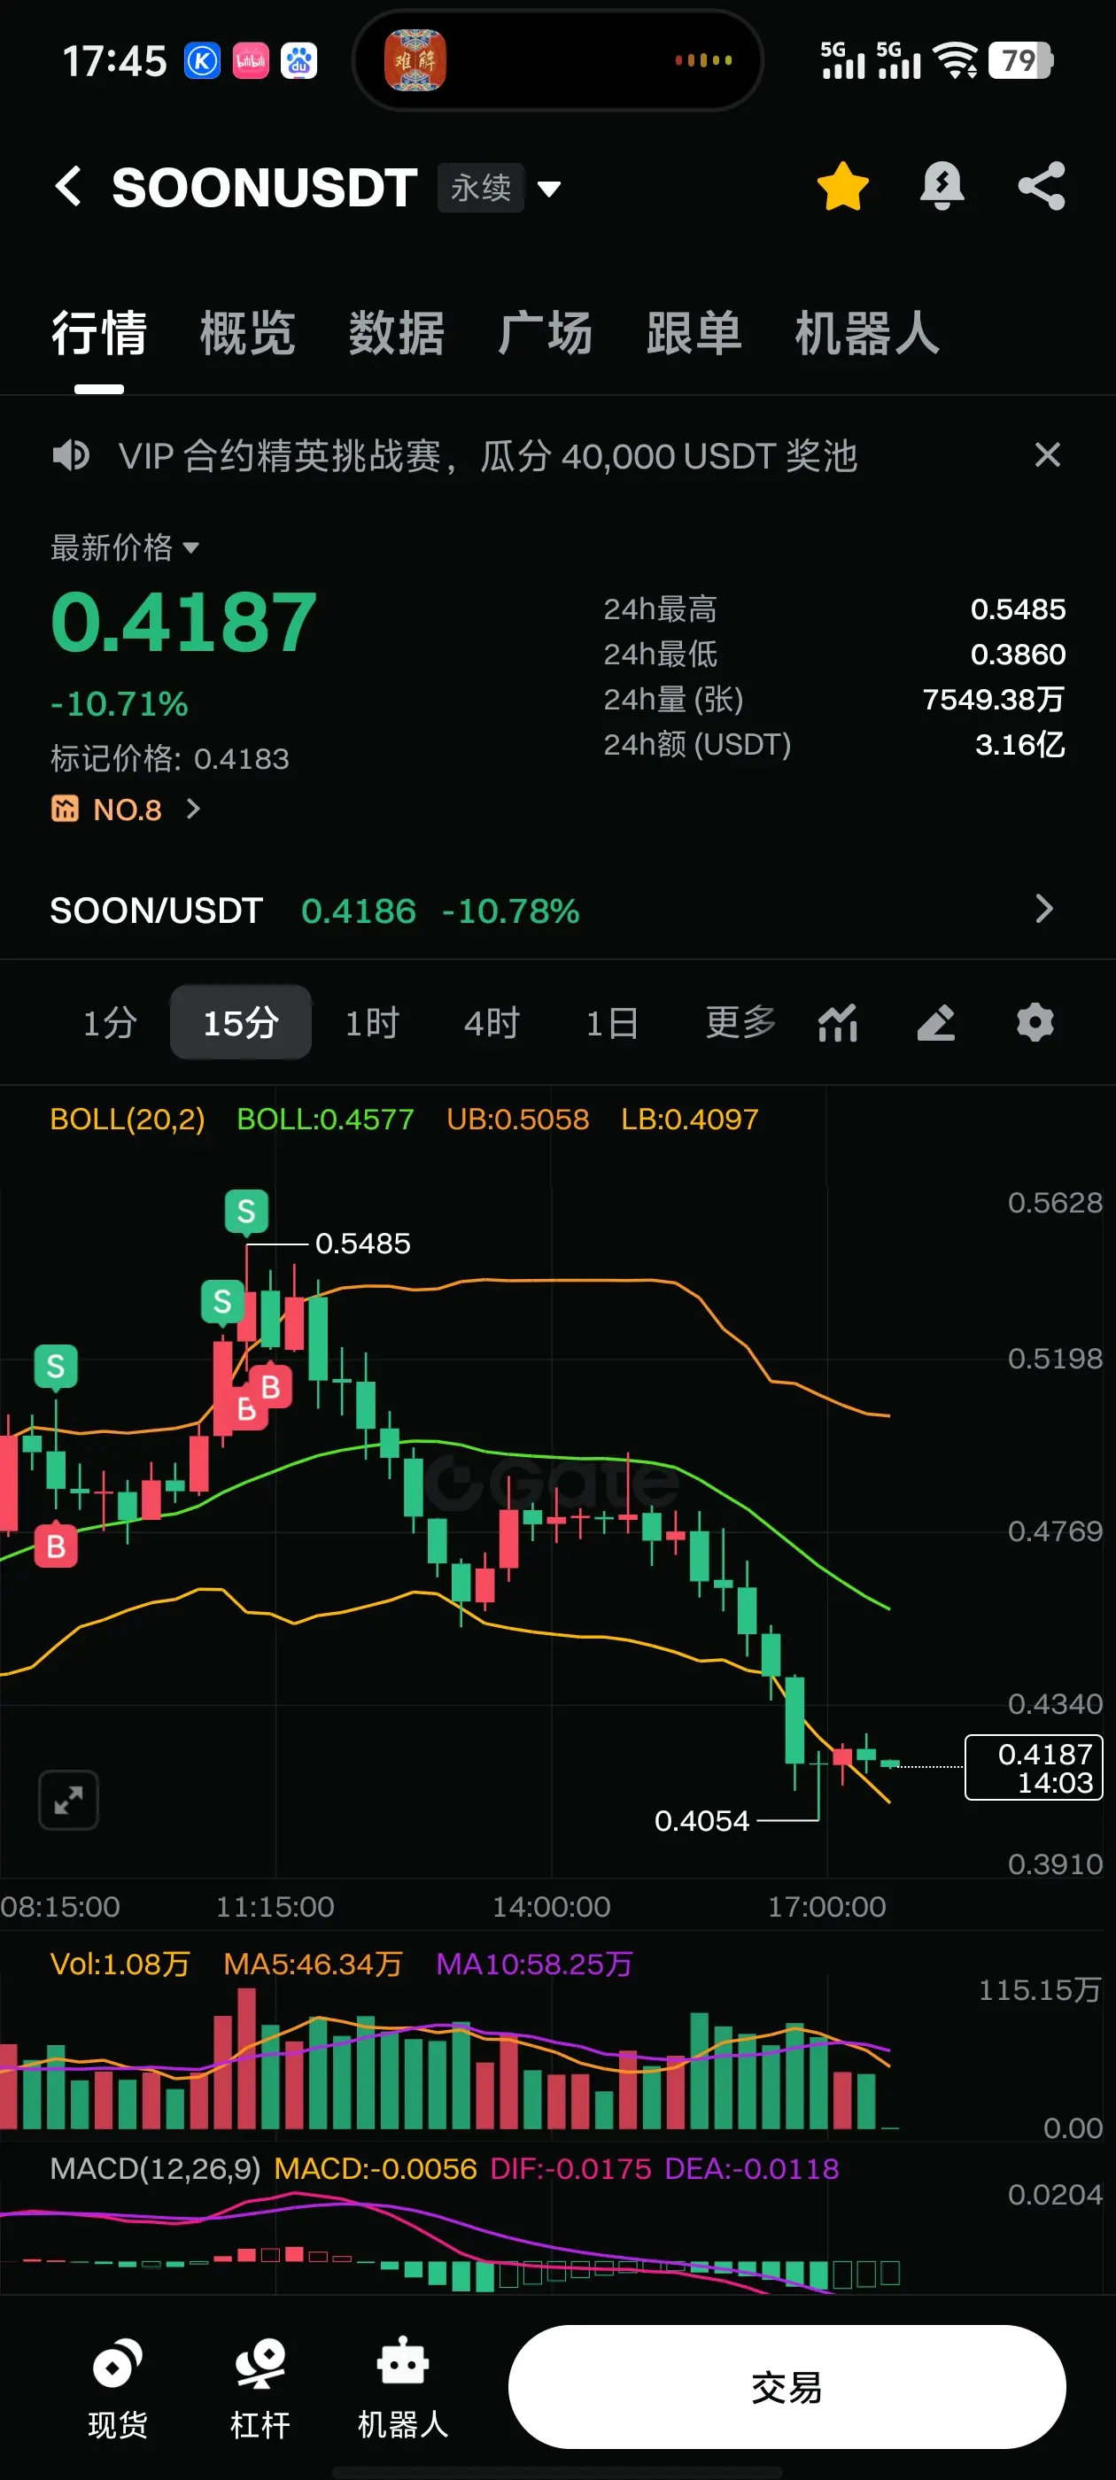Open the 跟单 tab
This screenshot has height=2480, width=1116.
pyautogui.click(x=694, y=333)
